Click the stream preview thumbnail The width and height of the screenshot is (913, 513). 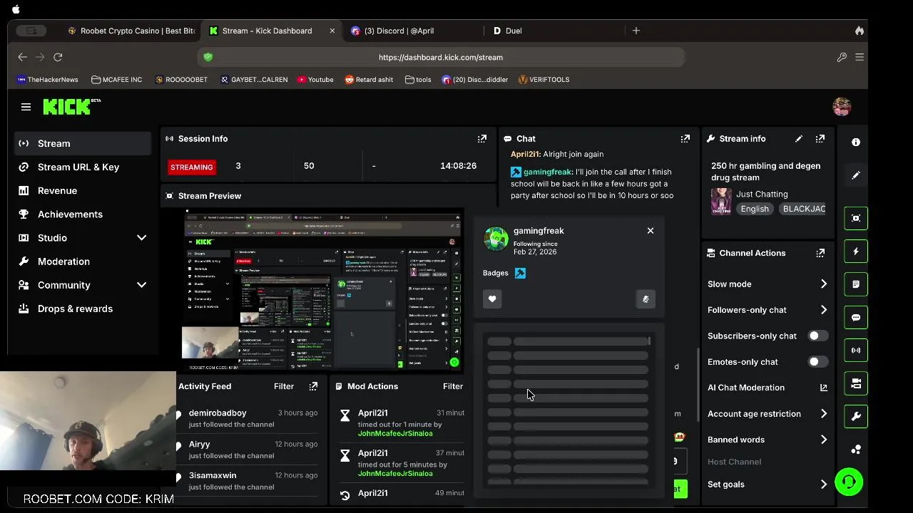tap(323, 291)
